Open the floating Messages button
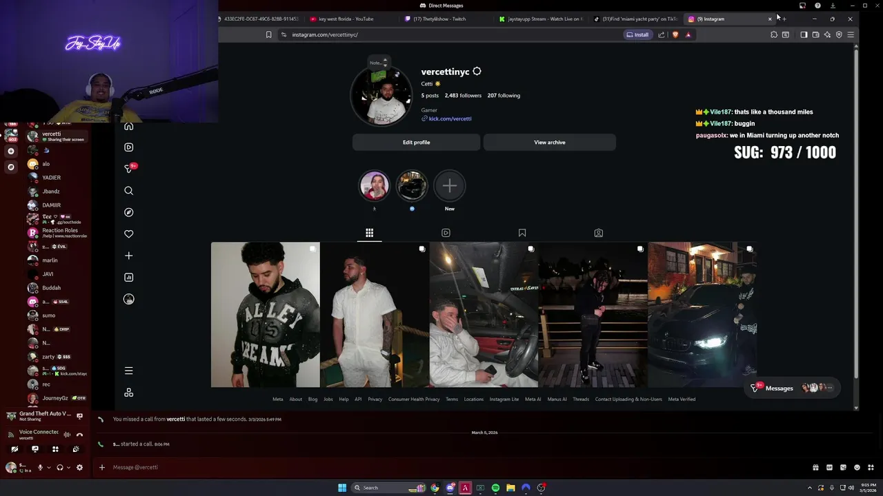 pyautogui.click(x=793, y=388)
